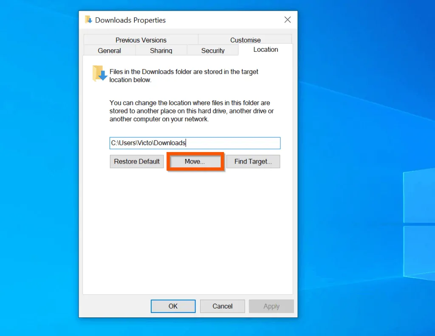Screen dimensions: 435x336
Task: Open the Sharing tab
Action: tap(161, 50)
